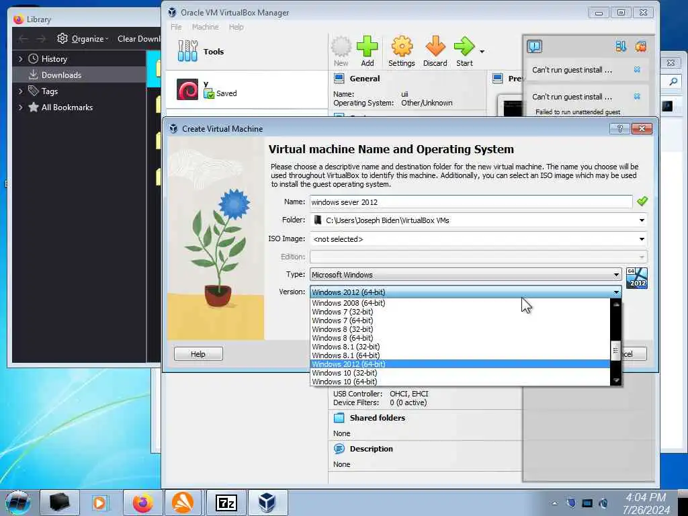Open the orange Avast taskbar icon
This screenshot has height=516, width=688.
point(183,503)
